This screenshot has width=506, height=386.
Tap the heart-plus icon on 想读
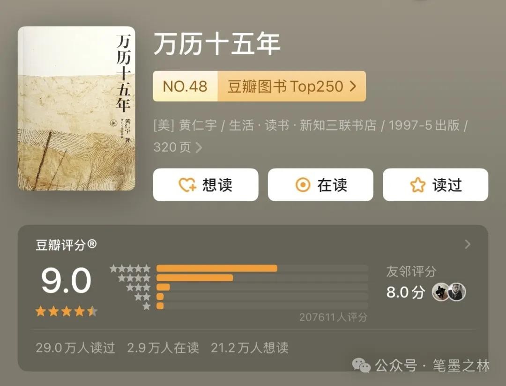click(x=187, y=185)
